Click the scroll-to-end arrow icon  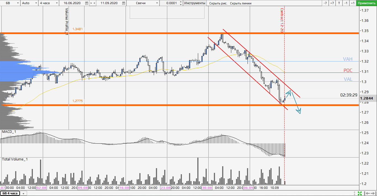(x=373, y=193)
